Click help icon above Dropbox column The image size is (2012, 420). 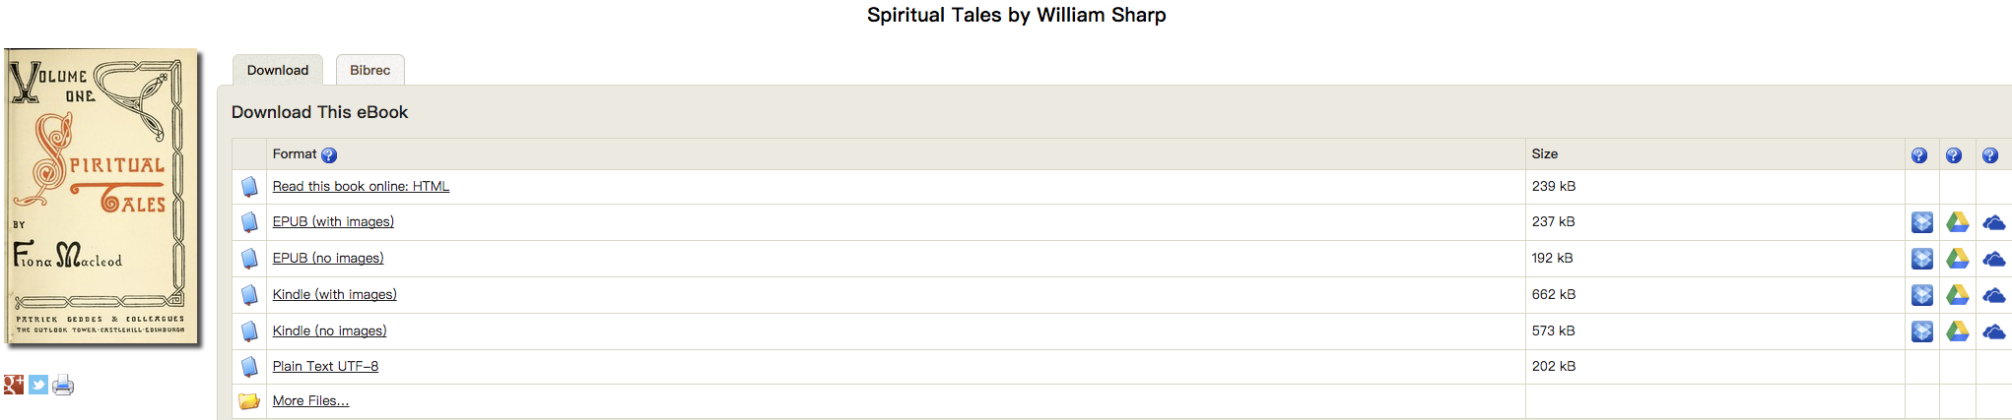[1919, 155]
